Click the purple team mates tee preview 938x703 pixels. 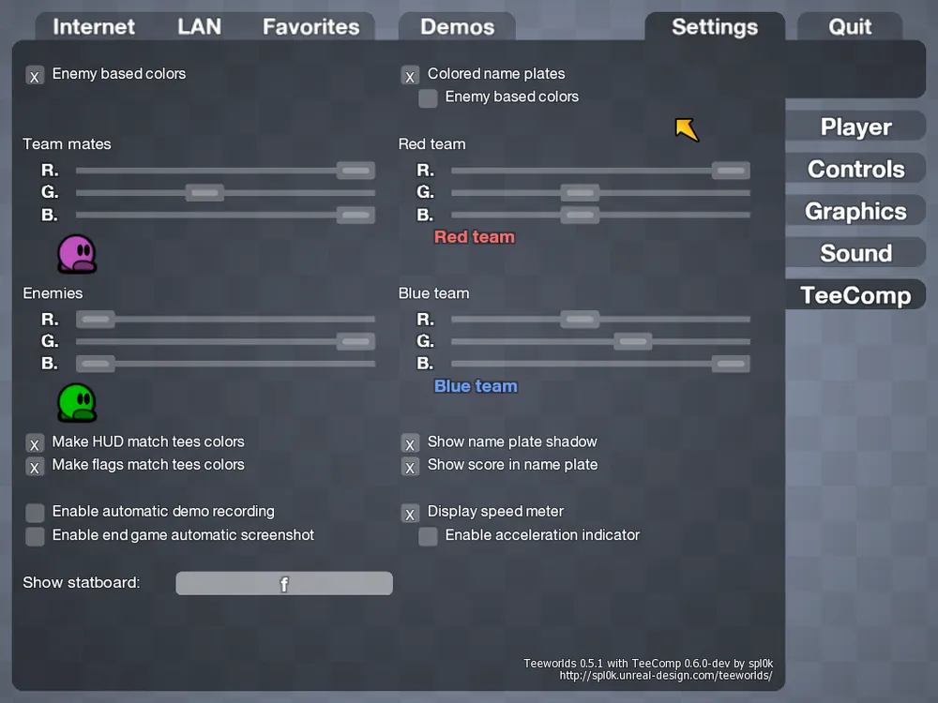pos(77,254)
